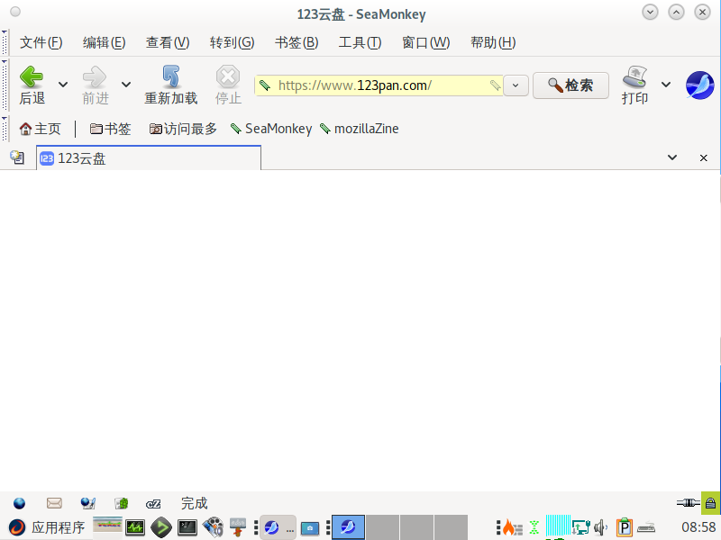Click the feed tag icon in URL bar
The height and width of the screenshot is (540, 721).
[495, 85]
